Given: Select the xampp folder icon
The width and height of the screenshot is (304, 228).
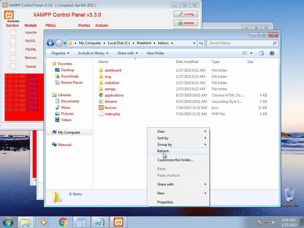Looking at the screenshot, I should 101,89.
